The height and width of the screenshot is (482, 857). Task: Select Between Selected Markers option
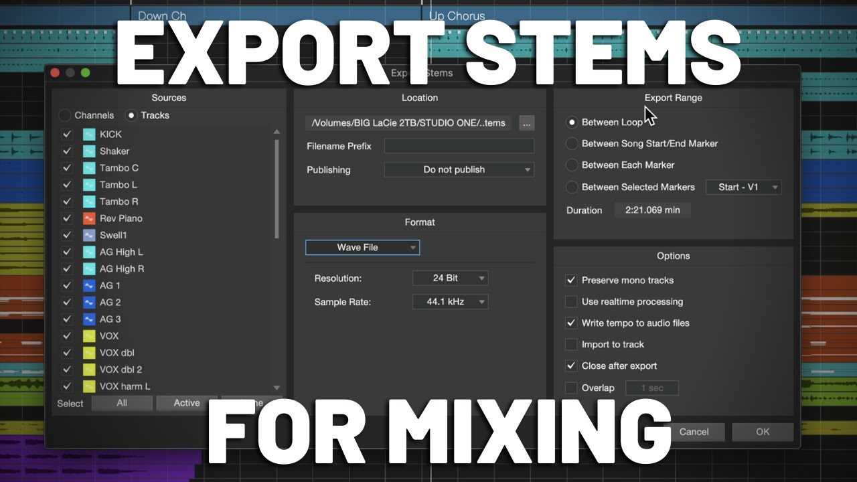click(x=571, y=187)
